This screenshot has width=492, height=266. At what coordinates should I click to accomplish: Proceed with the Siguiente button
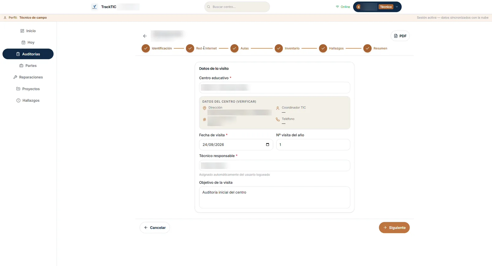394,228
